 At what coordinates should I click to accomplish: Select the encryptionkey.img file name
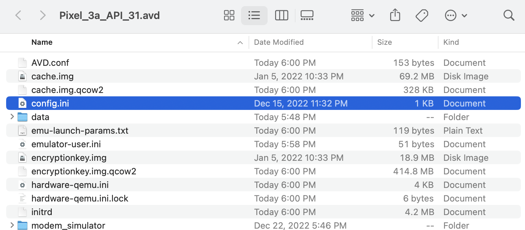click(x=69, y=158)
